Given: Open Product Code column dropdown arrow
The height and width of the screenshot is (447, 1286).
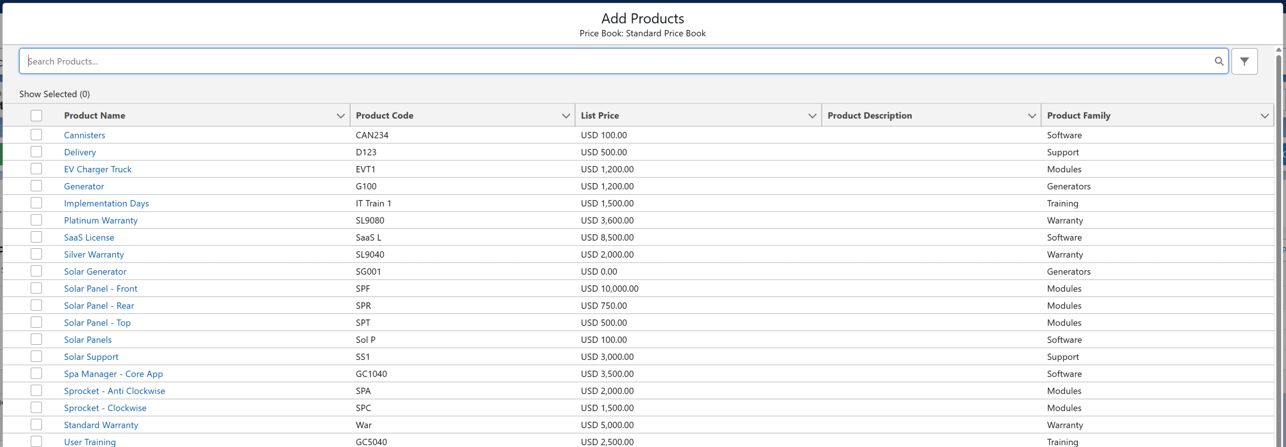Looking at the screenshot, I should click(566, 116).
